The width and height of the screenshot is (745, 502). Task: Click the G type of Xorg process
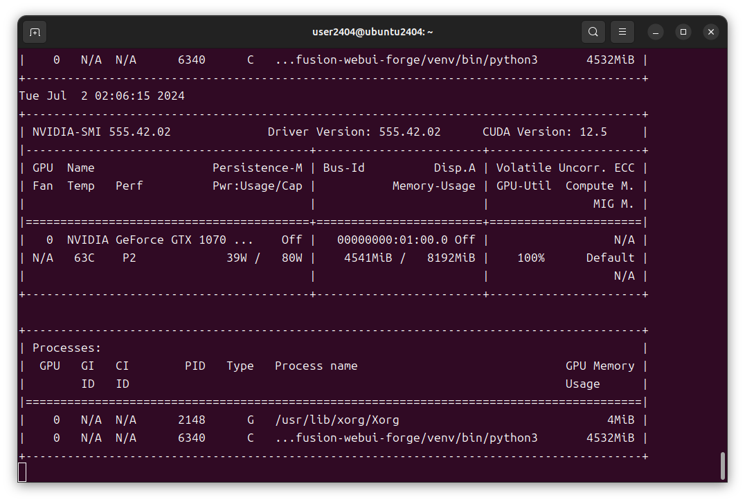click(251, 420)
